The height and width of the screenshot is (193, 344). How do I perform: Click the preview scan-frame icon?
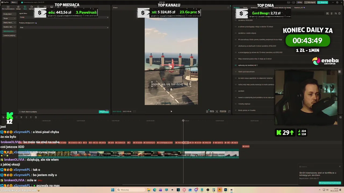coord(217,111)
